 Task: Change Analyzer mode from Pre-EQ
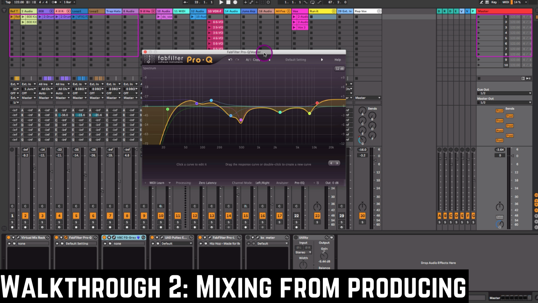(x=299, y=183)
